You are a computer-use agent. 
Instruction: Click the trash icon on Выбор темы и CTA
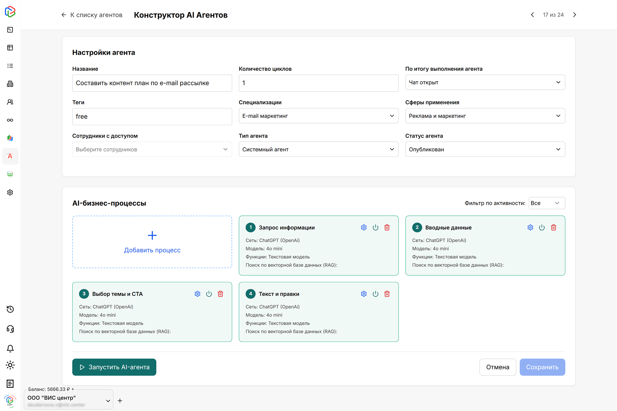pyautogui.click(x=220, y=294)
